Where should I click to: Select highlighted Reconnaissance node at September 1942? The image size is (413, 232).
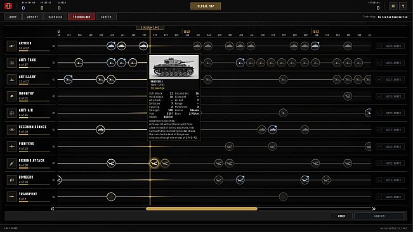272,130
